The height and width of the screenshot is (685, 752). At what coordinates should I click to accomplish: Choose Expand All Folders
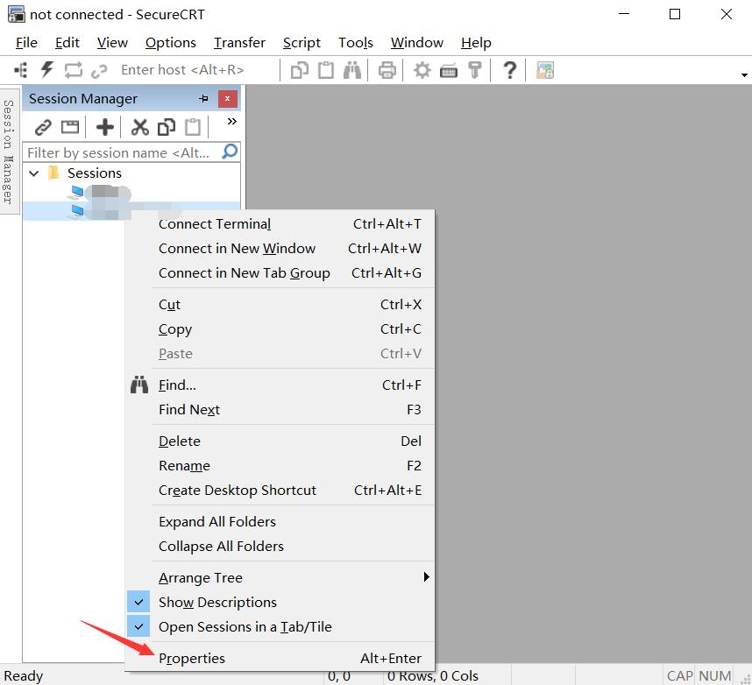280,521
